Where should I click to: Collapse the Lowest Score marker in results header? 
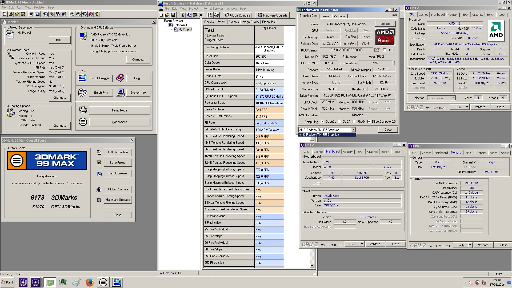pos(205,35)
